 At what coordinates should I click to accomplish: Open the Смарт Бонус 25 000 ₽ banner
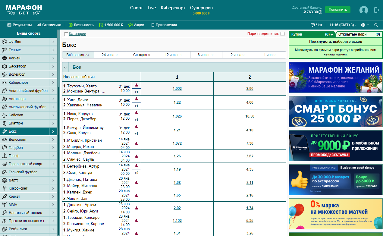(x=335, y=112)
